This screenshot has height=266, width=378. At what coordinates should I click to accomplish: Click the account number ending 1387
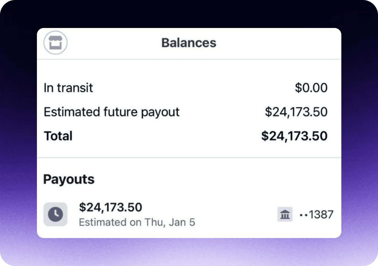tap(321, 215)
